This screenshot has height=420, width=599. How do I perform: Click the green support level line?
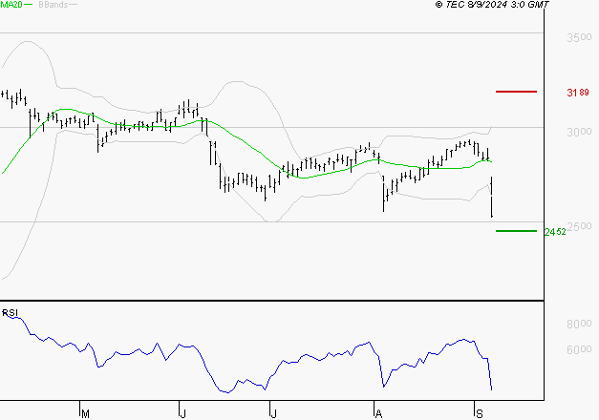(516, 231)
